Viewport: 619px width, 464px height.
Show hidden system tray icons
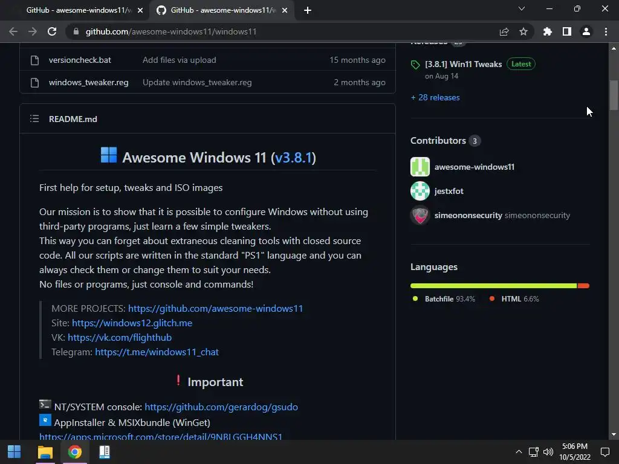pos(519,452)
